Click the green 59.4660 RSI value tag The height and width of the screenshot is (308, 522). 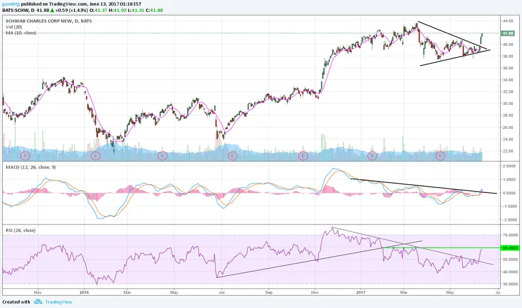(510, 248)
